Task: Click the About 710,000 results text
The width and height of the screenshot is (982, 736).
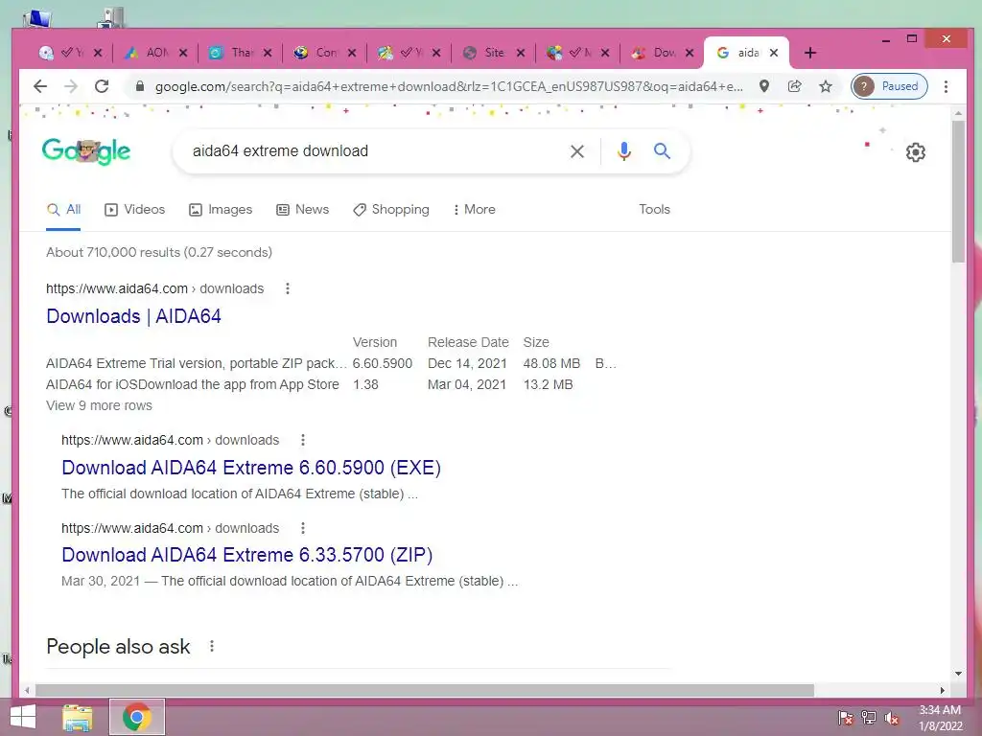Action: pyautogui.click(x=159, y=252)
